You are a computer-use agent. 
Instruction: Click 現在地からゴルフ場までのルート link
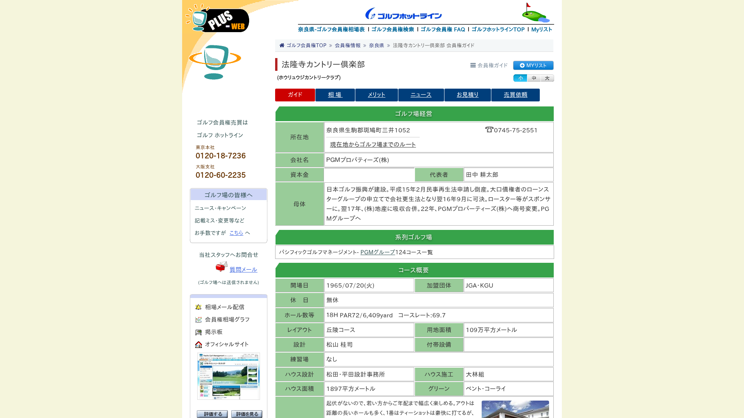click(x=373, y=144)
